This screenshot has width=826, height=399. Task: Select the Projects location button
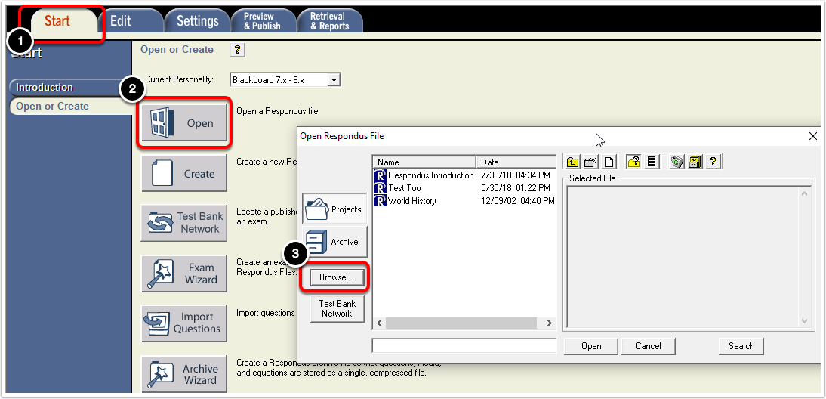tap(334, 209)
